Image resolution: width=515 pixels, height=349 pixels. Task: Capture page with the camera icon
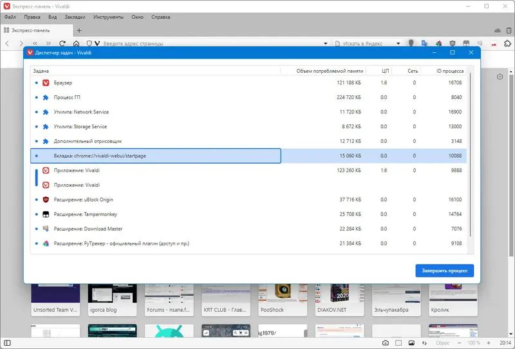[x=386, y=343]
